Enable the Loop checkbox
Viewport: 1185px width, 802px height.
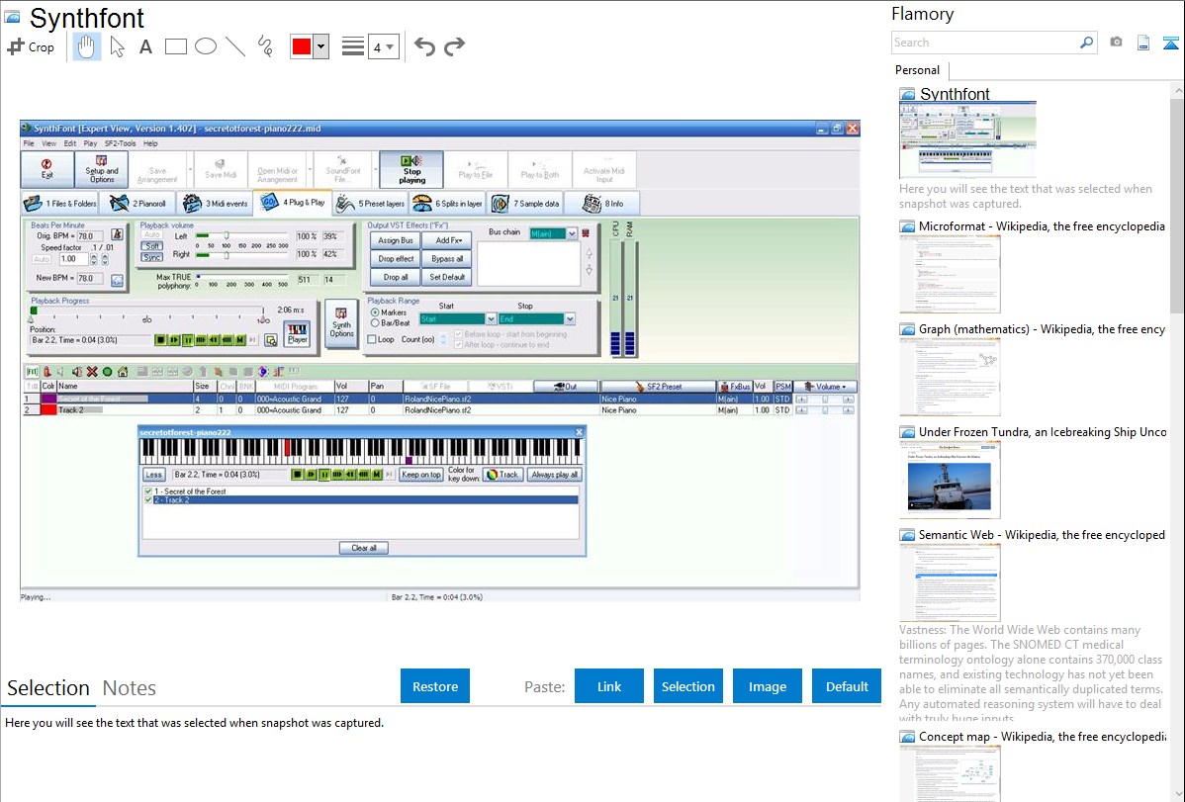(372, 339)
